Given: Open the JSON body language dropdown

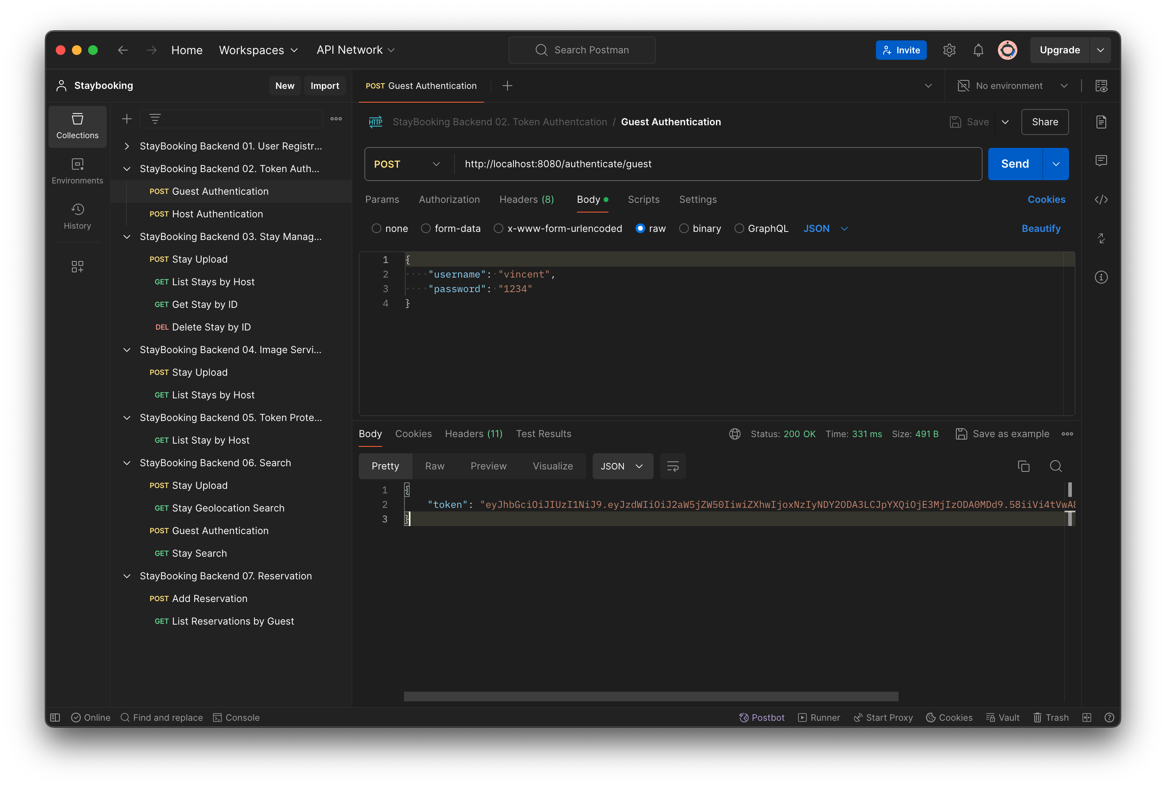Looking at the screenshot, I should click(x=825, y=228).
